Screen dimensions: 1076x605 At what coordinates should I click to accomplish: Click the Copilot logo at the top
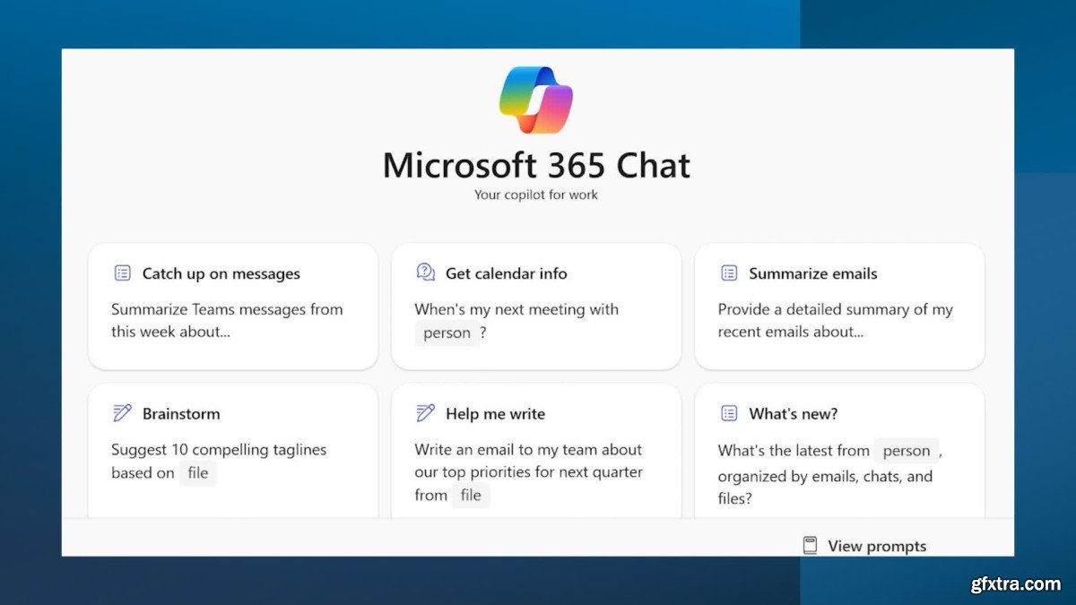click(536, 99)
